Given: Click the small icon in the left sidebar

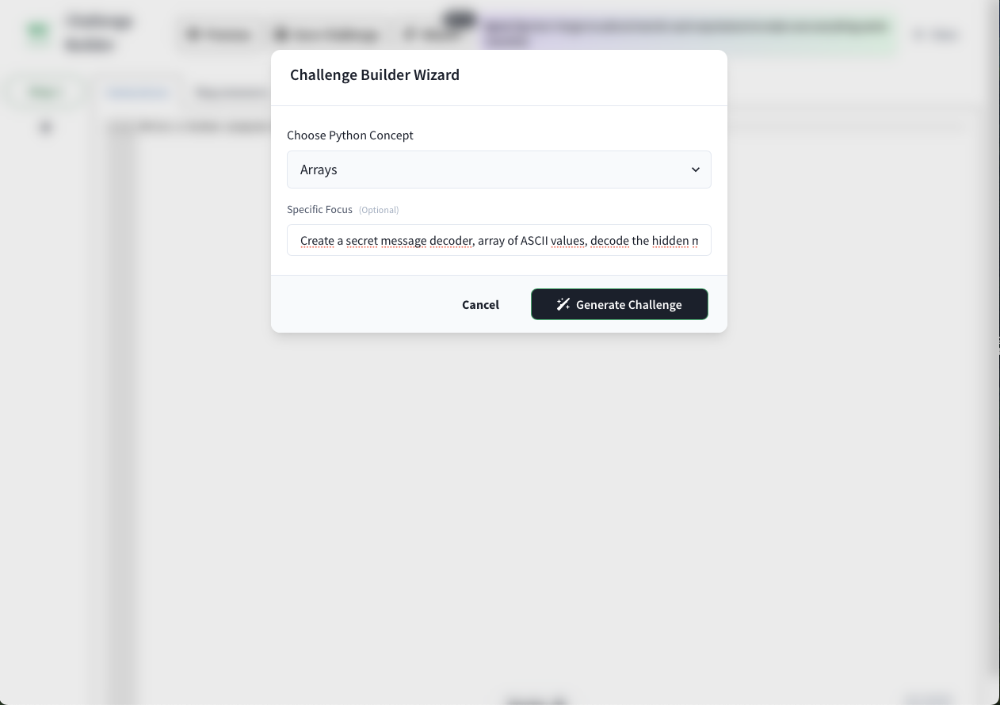Looking at the screenshot, I should [x=46, y=127].
